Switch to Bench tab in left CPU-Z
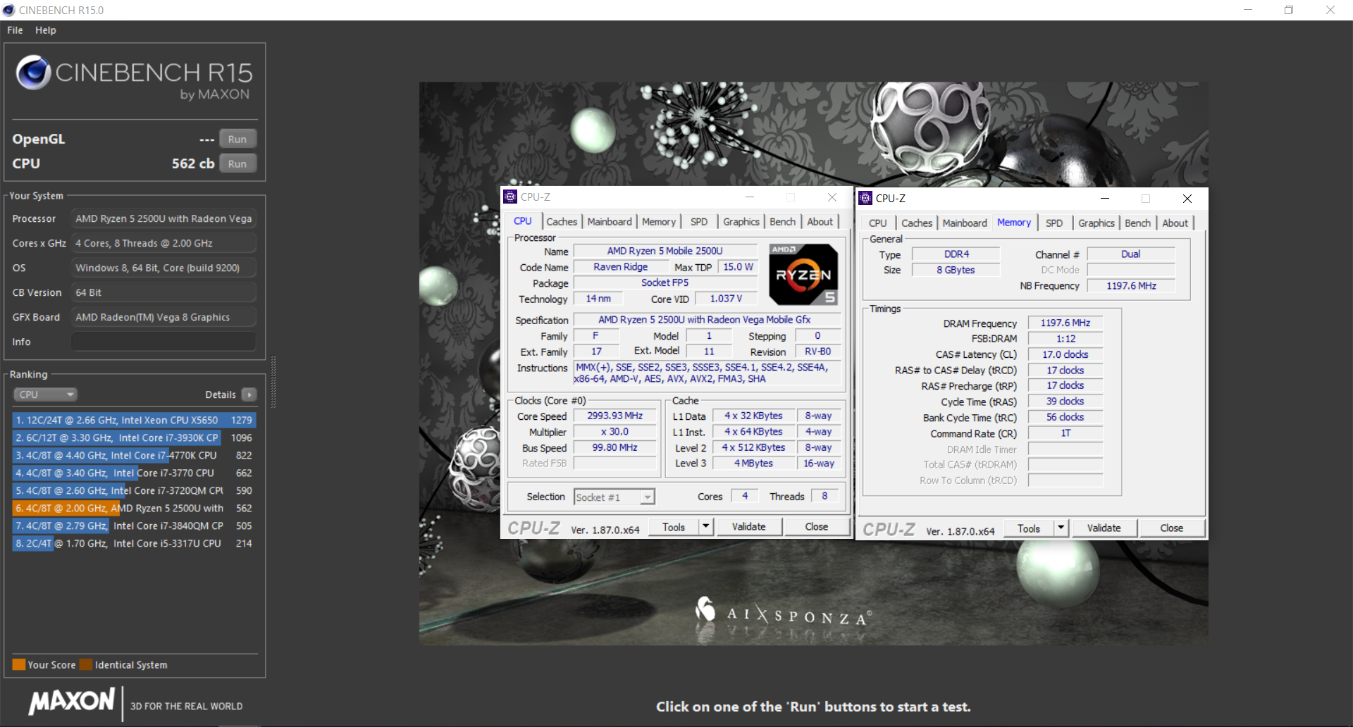 tap(782, 222)
